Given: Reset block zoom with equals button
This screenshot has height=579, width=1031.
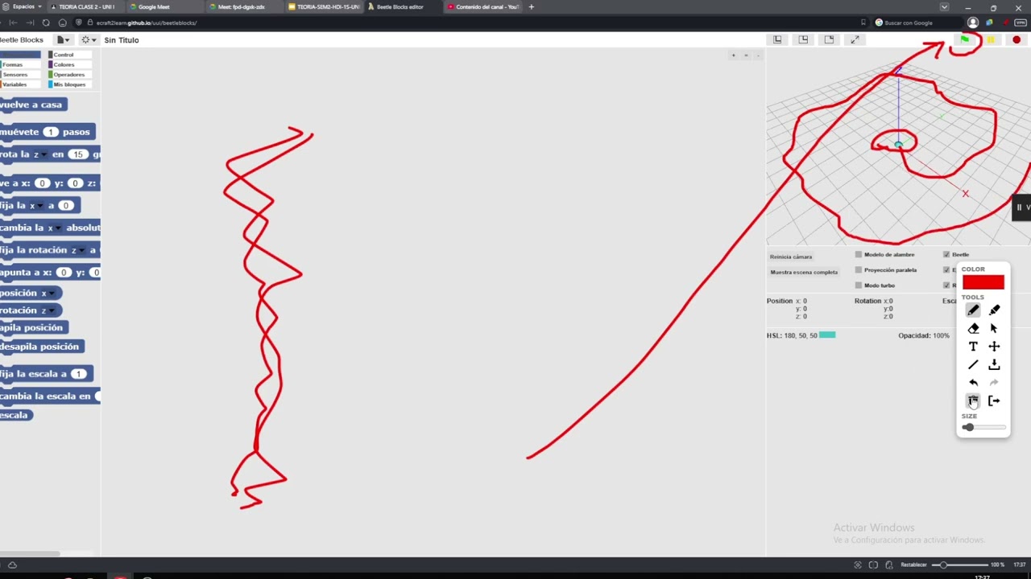Looking at the screenshot, I should click(x=746, y=55).
